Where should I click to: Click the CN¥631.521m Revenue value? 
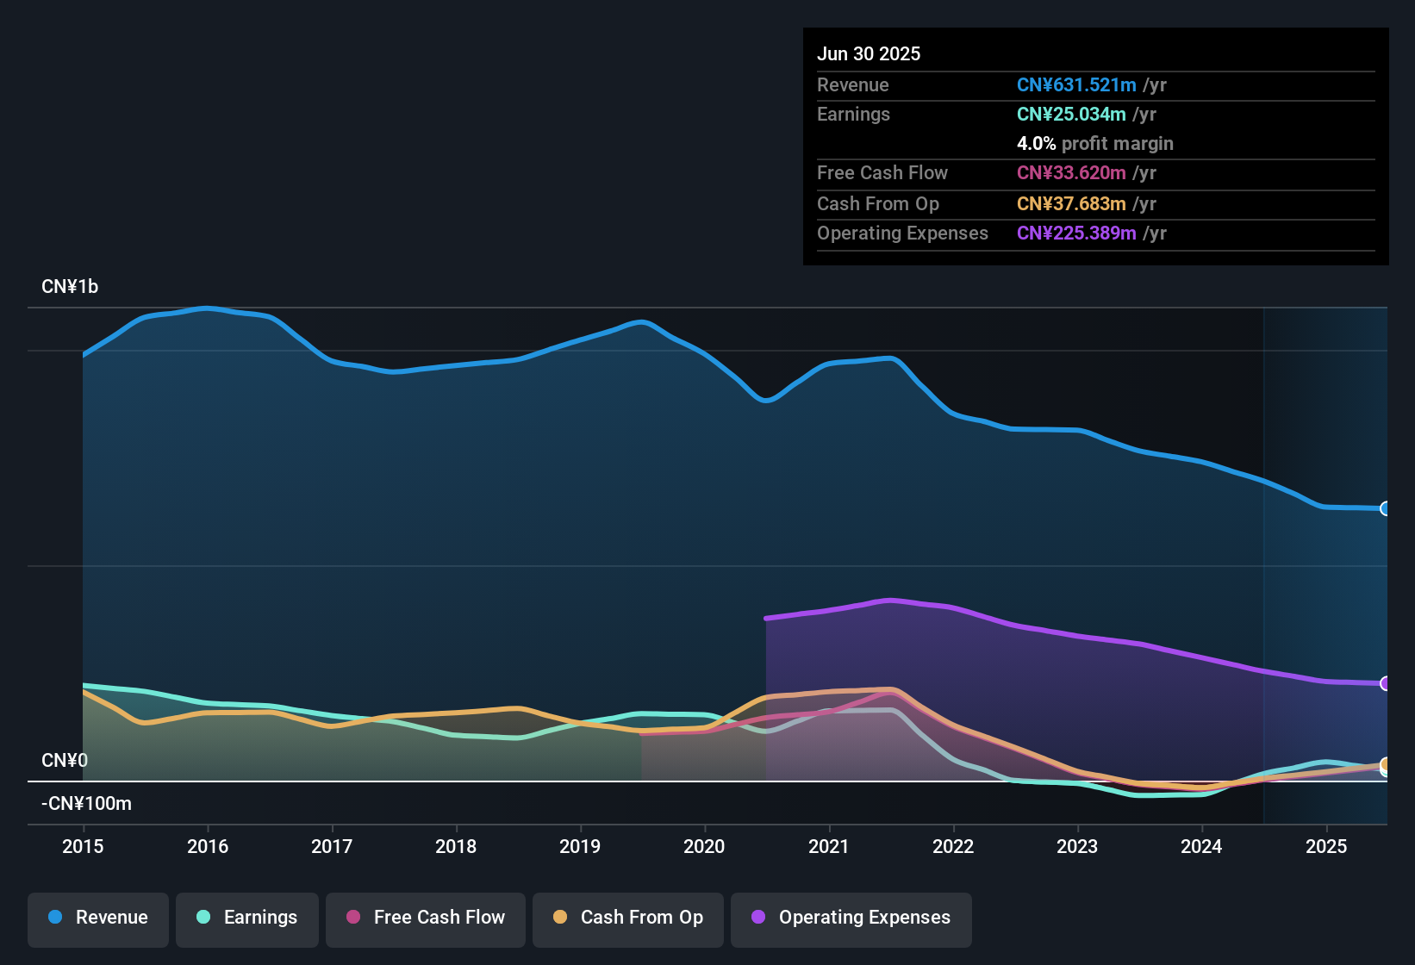tap(1076, 84)
